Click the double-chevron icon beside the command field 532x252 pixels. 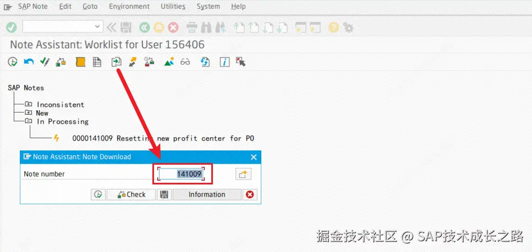click(x=111, y=27)
